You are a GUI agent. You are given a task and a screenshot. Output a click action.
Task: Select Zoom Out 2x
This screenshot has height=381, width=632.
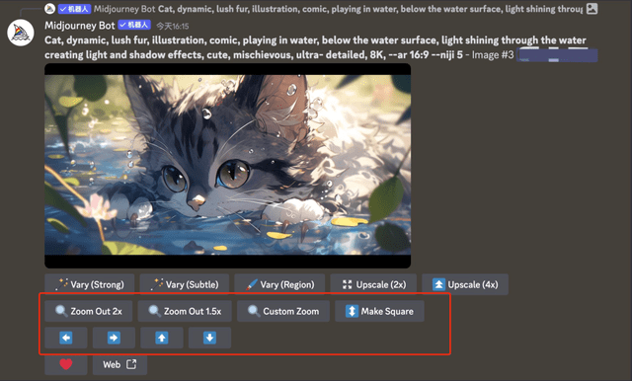(89, 311)
